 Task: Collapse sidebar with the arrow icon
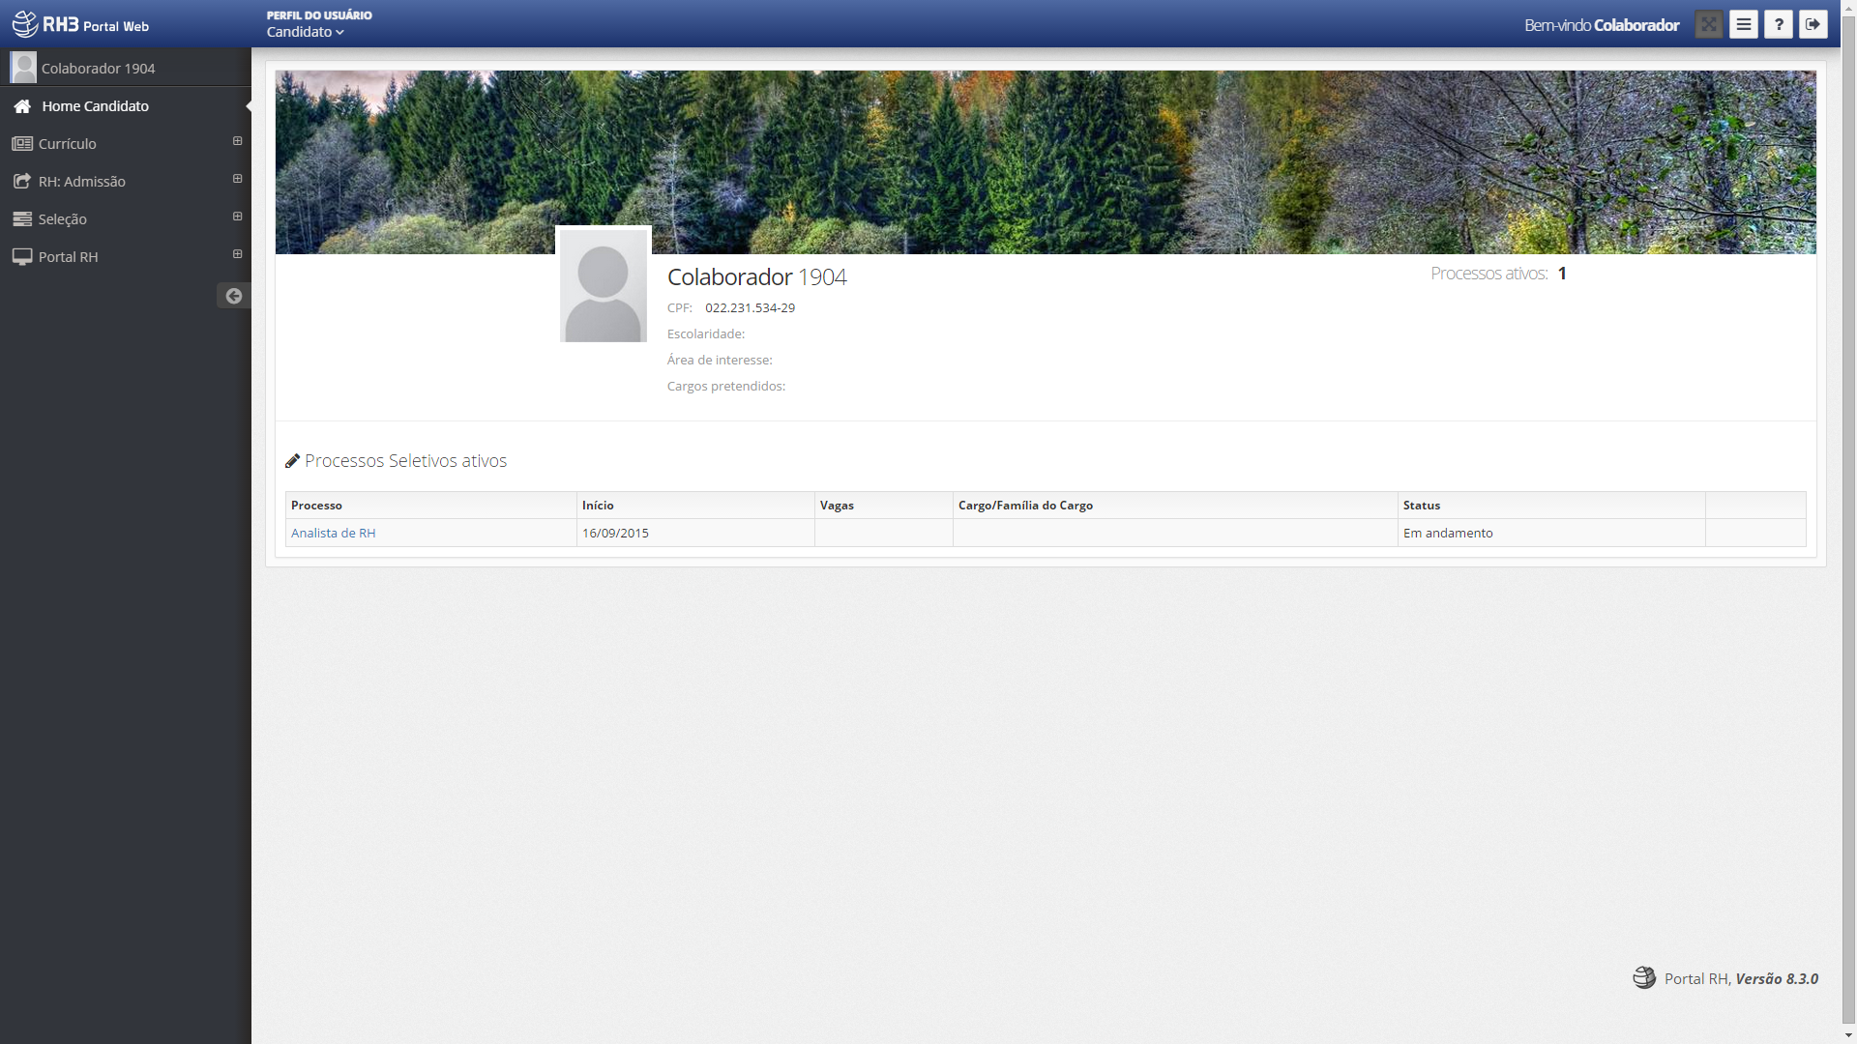click(233, 296)
